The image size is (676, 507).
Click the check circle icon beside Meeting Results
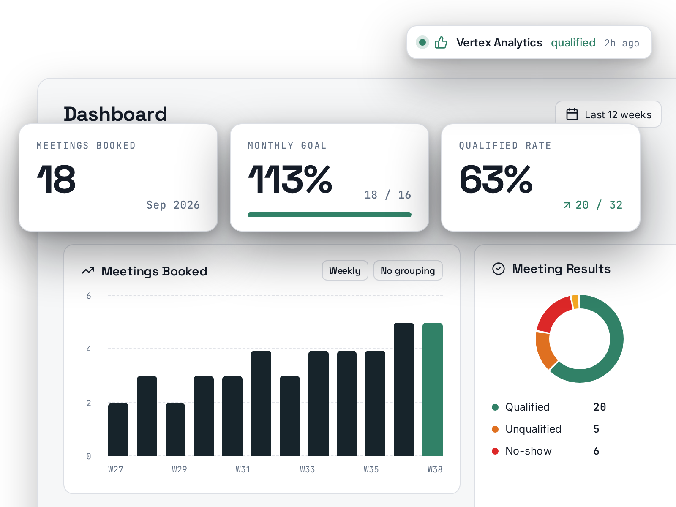[x=499, y=269]
